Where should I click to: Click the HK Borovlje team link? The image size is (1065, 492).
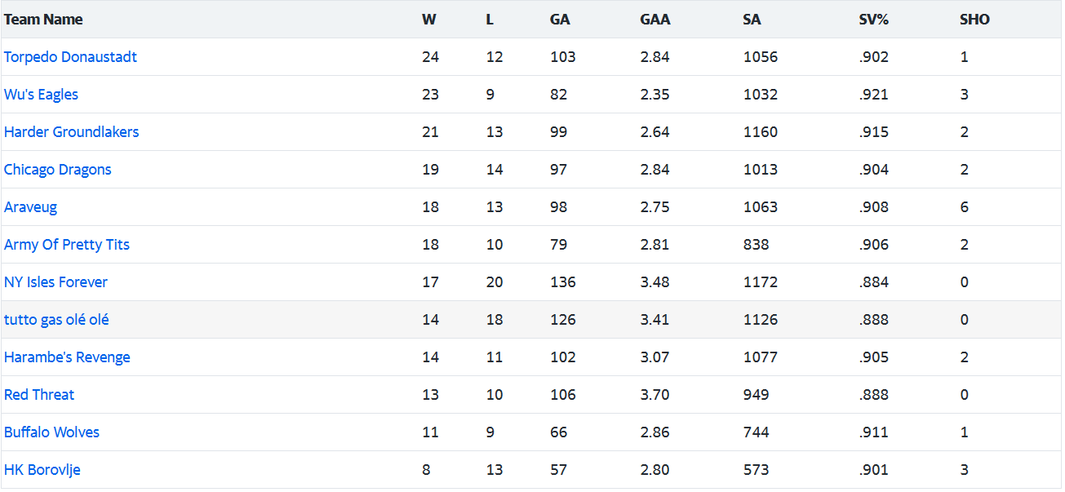tap(42, 470)
